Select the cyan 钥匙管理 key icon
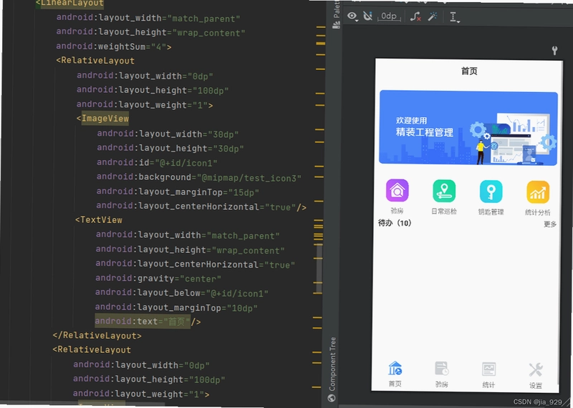The height and width of the screenshot is (408, 573). tap(491, 191)
